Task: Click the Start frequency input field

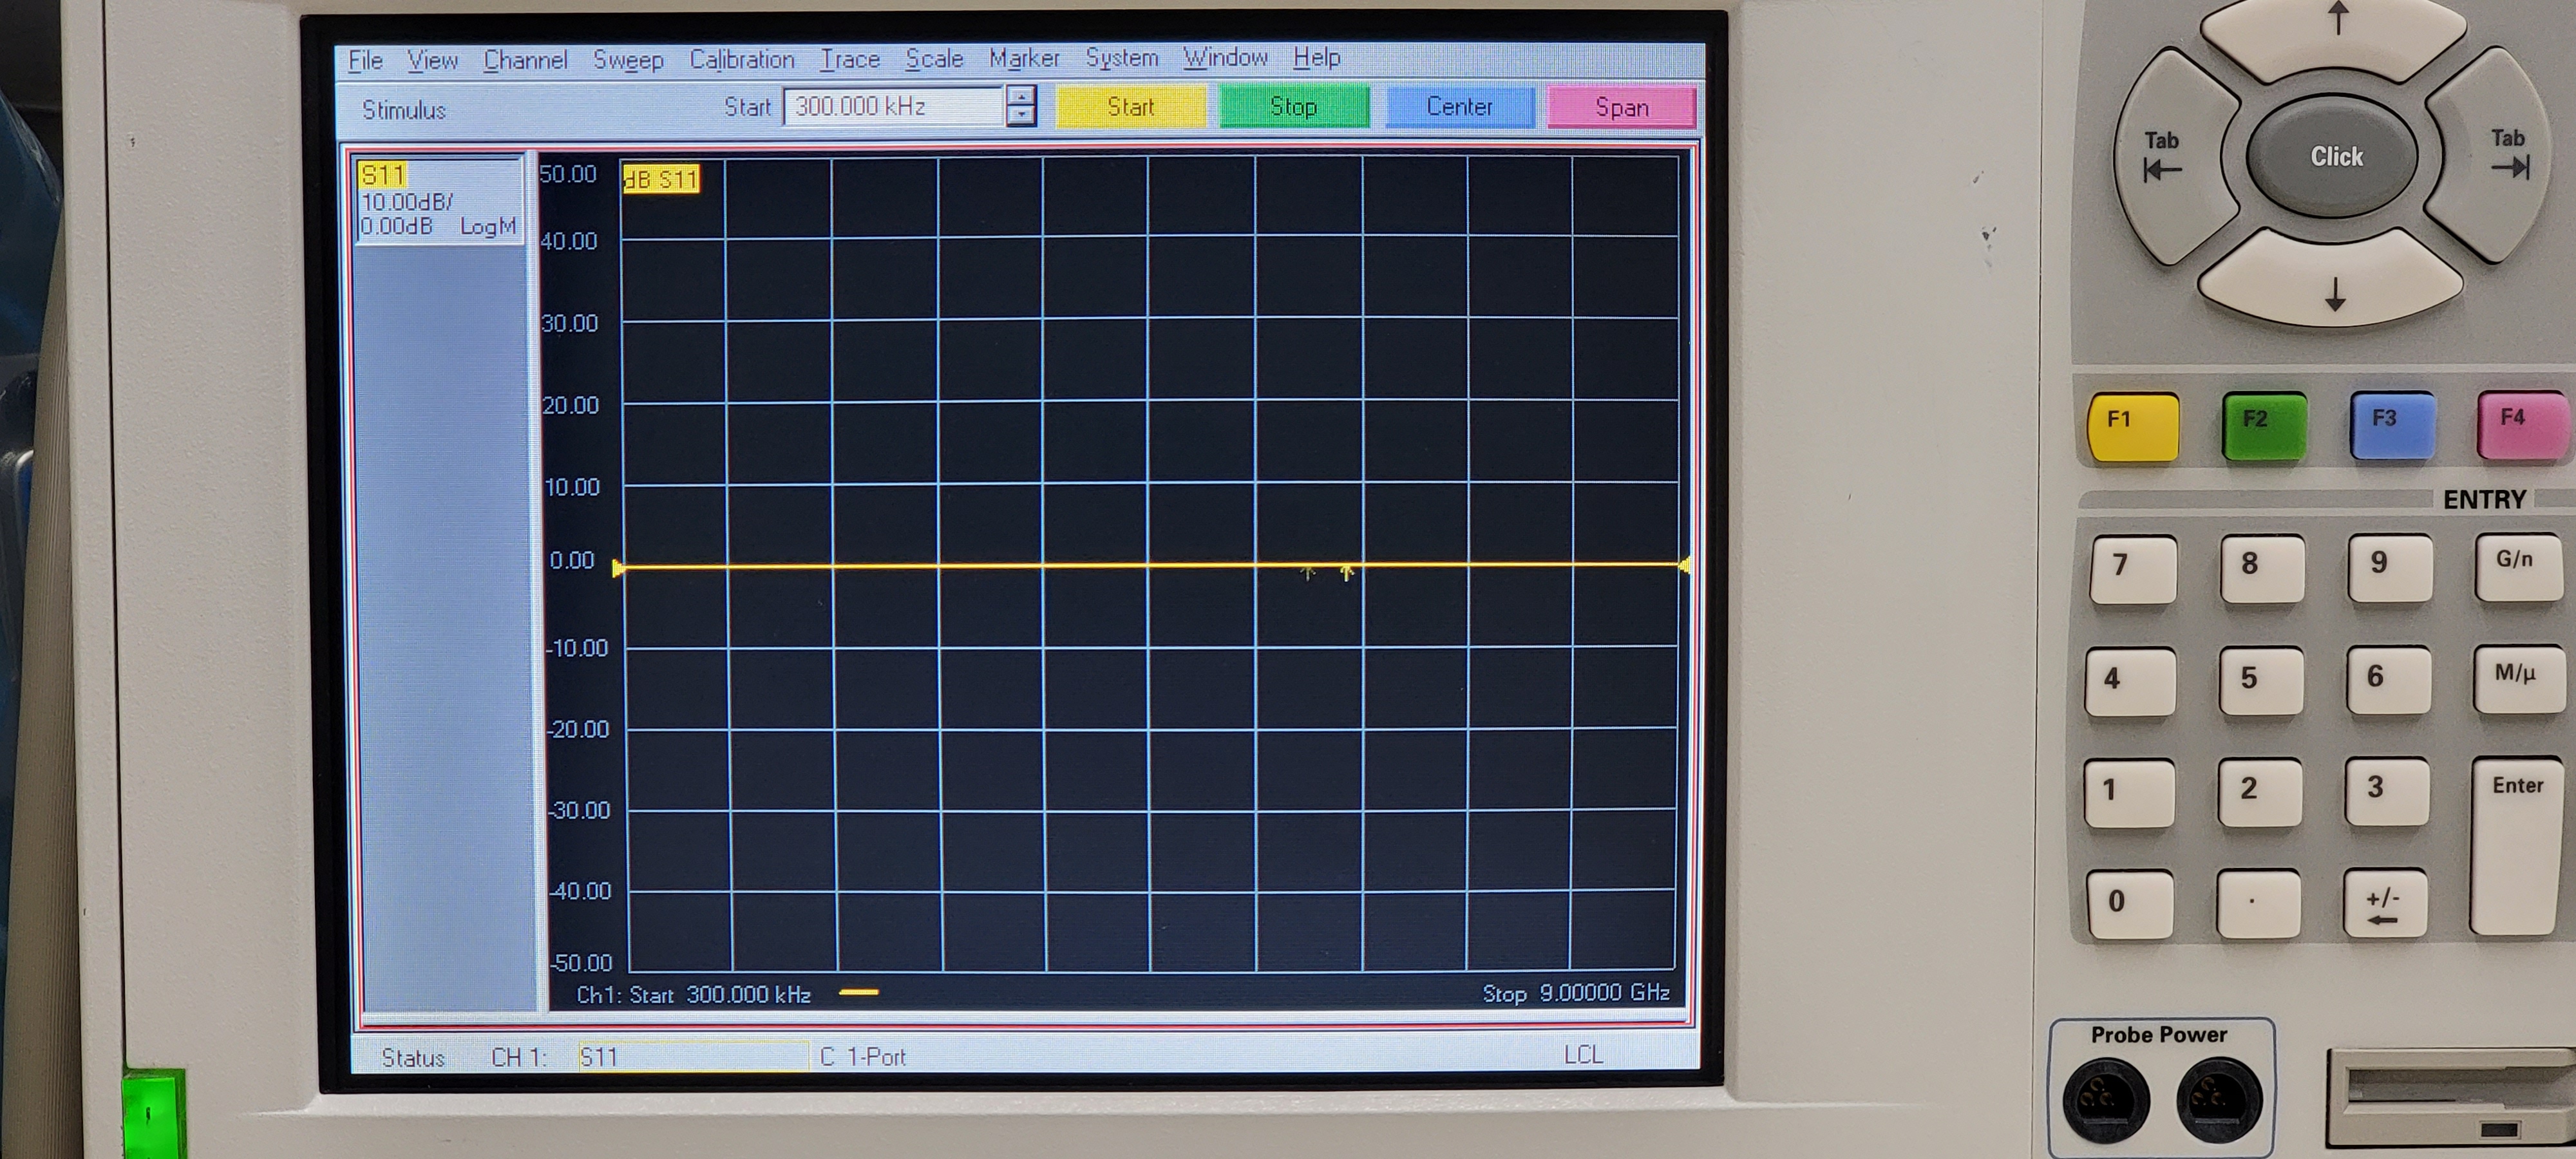Action: tap(892, 106)
